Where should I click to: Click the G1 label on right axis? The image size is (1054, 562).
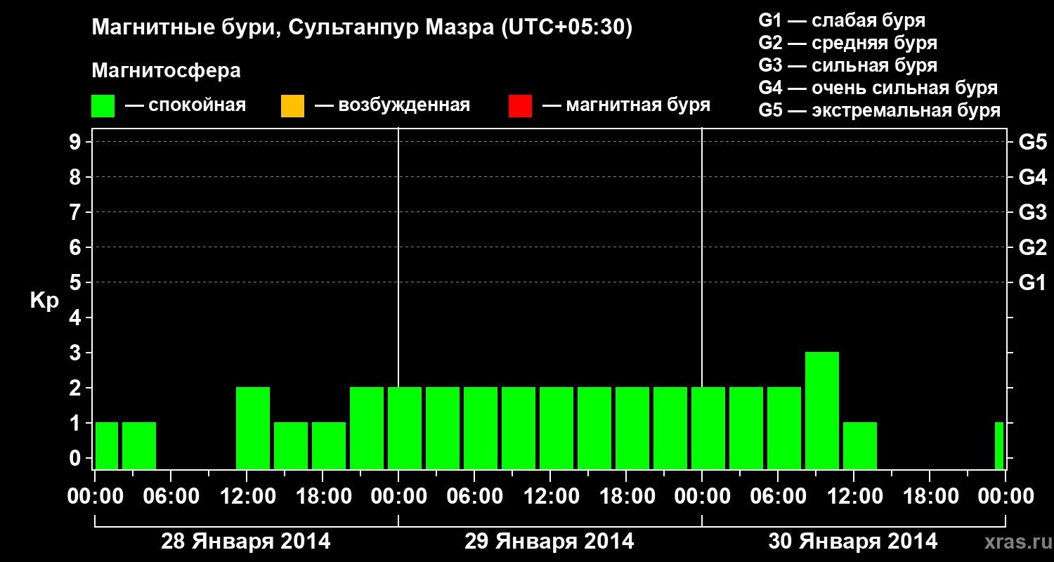point(1032,283)
